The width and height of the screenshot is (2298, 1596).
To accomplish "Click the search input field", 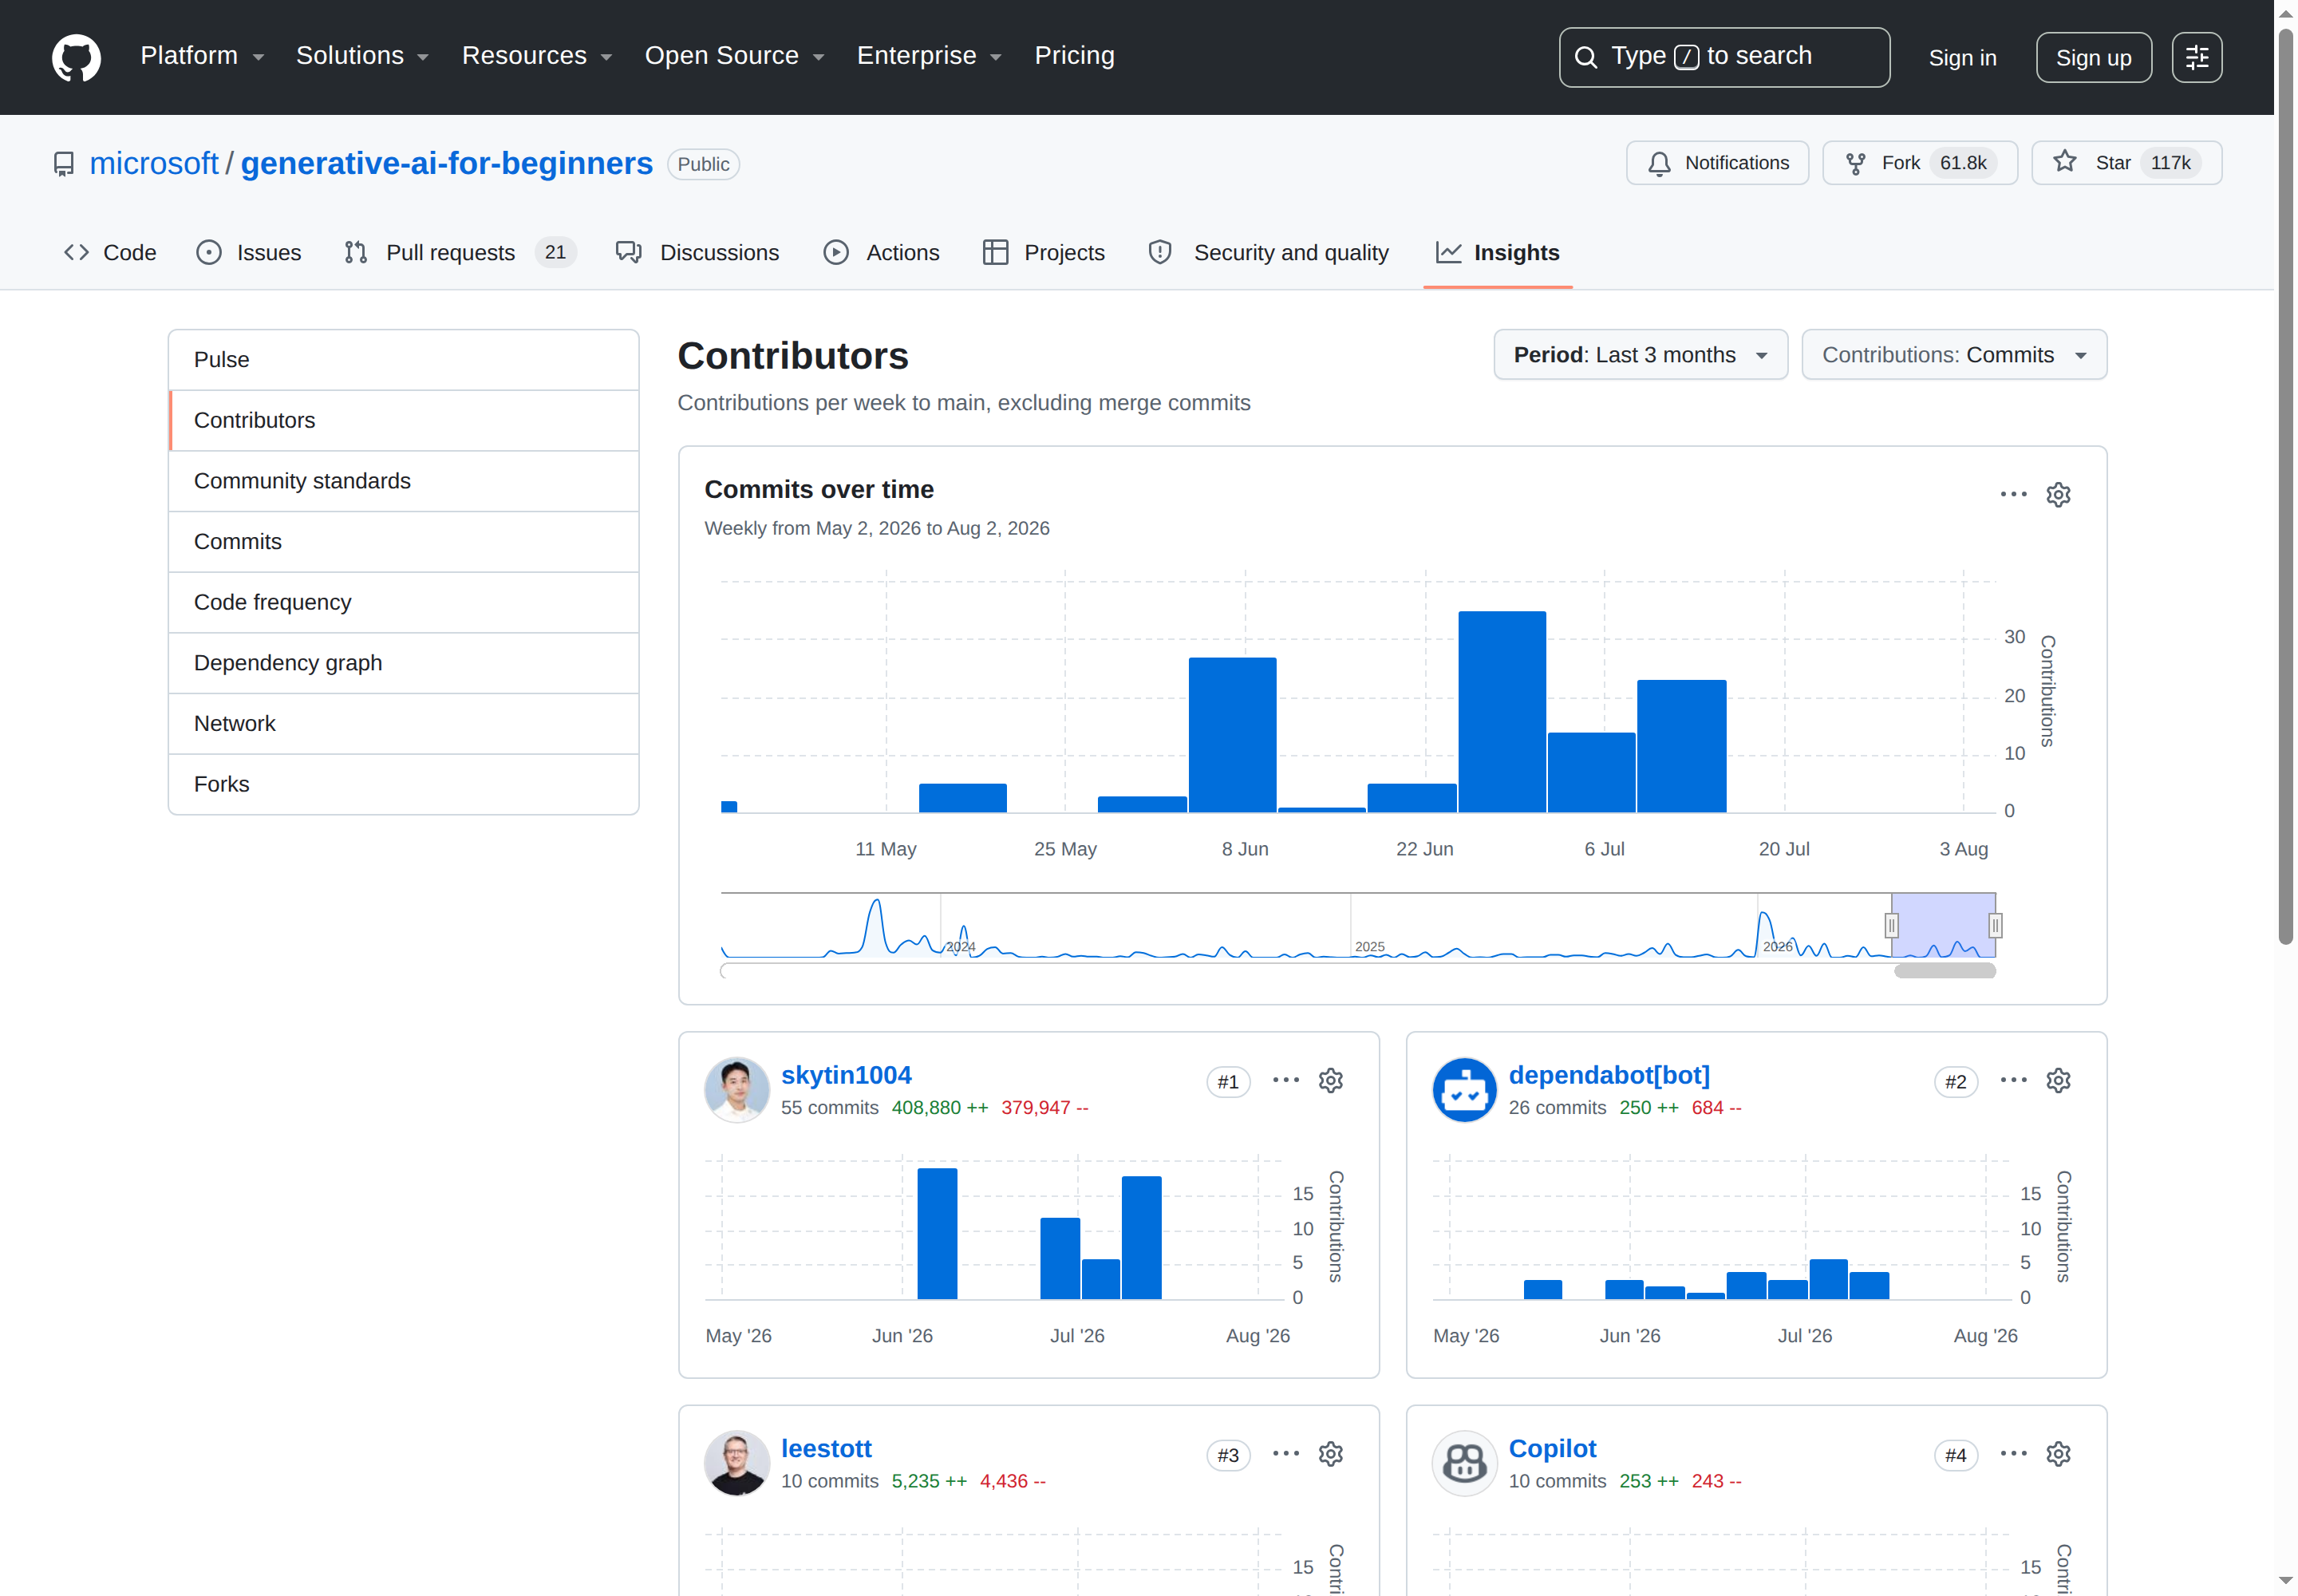I will tap(1724, 57).
